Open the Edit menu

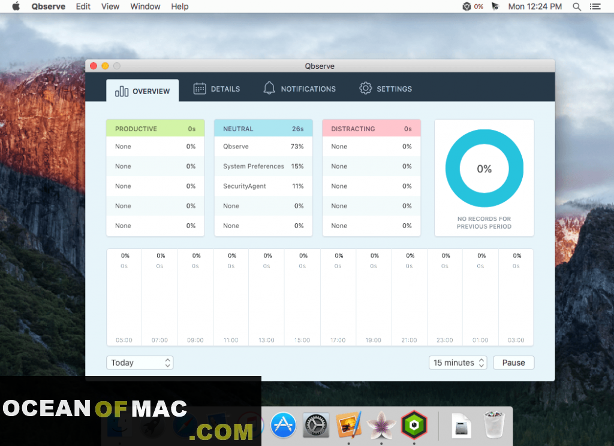tap(83, 6)
